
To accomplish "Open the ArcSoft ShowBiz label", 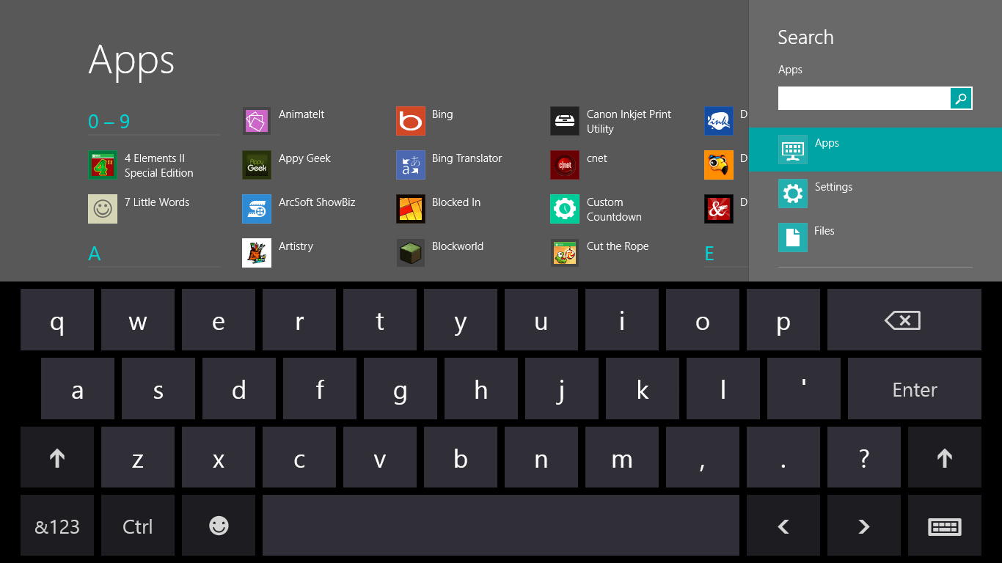I will coord(317,202).
